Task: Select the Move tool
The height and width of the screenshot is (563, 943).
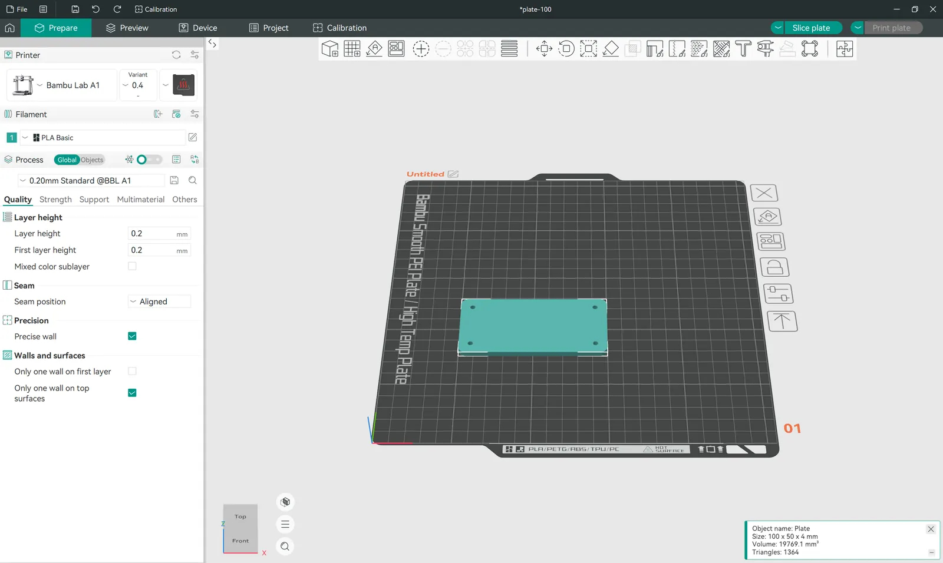Action: tap(544, 49)
